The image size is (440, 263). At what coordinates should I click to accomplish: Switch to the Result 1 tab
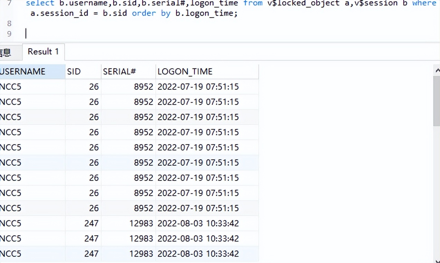[x=43, y=52]
